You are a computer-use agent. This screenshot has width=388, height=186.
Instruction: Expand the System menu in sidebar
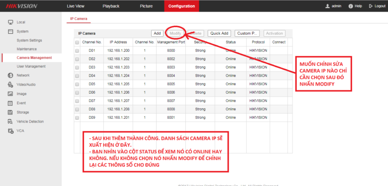[22, 31]
